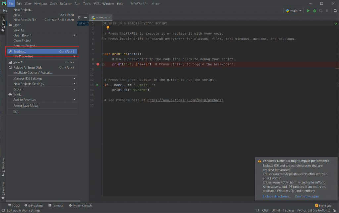Open the 7: Structure side tool window
This screenshot has height=213, width=339.
3,167
